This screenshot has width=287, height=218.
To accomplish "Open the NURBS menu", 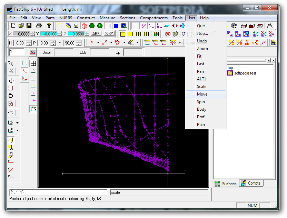I will click(x=66, y=18).
